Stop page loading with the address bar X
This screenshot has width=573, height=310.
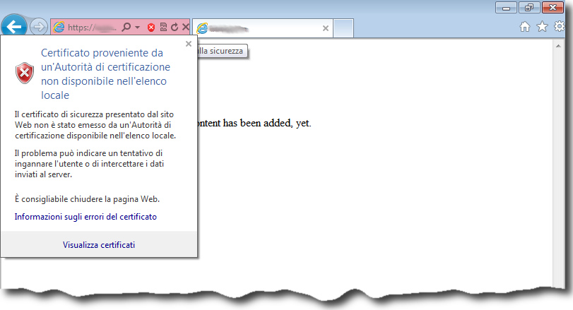click(185, 28)
